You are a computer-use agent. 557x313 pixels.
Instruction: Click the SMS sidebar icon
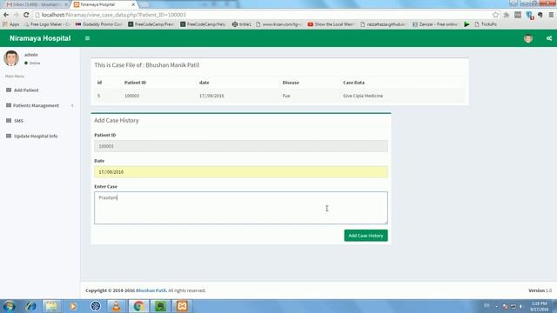click(9, 121)
